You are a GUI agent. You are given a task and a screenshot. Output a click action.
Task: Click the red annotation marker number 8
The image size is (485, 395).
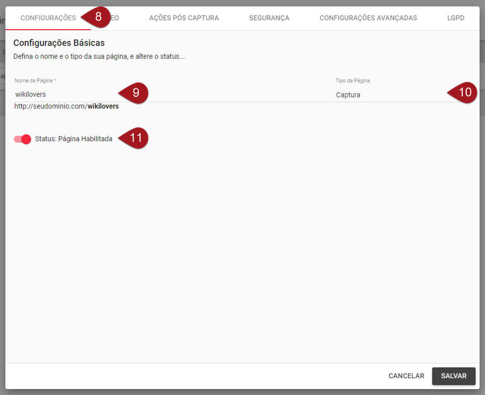click(x=98, y=17)
